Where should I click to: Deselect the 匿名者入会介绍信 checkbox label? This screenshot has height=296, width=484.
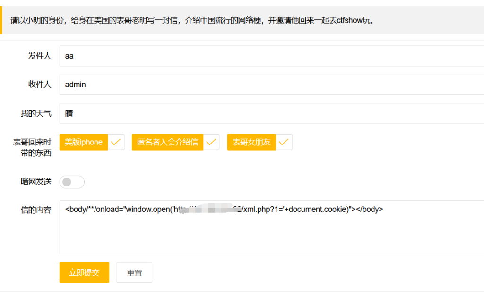coord(168,142)
